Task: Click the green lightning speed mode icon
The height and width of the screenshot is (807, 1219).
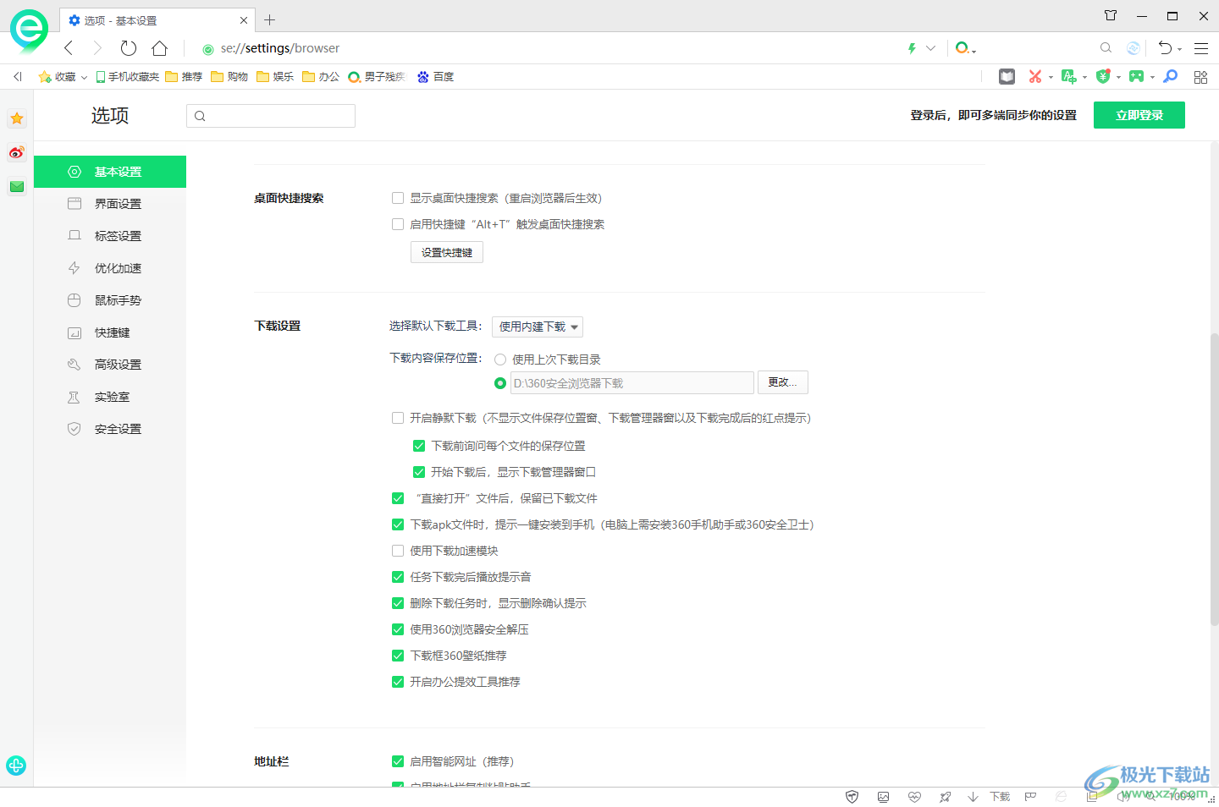Action: pos(912,48)
